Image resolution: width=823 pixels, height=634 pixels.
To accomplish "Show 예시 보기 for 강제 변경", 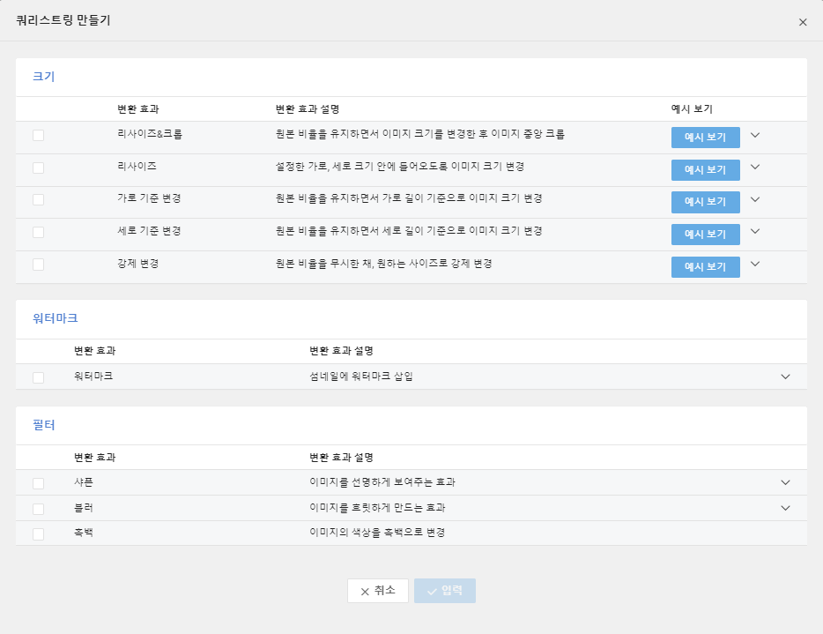I will point(706,267).
